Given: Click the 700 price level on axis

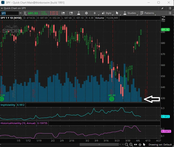Looking at the screenshot, I should 163,21.
